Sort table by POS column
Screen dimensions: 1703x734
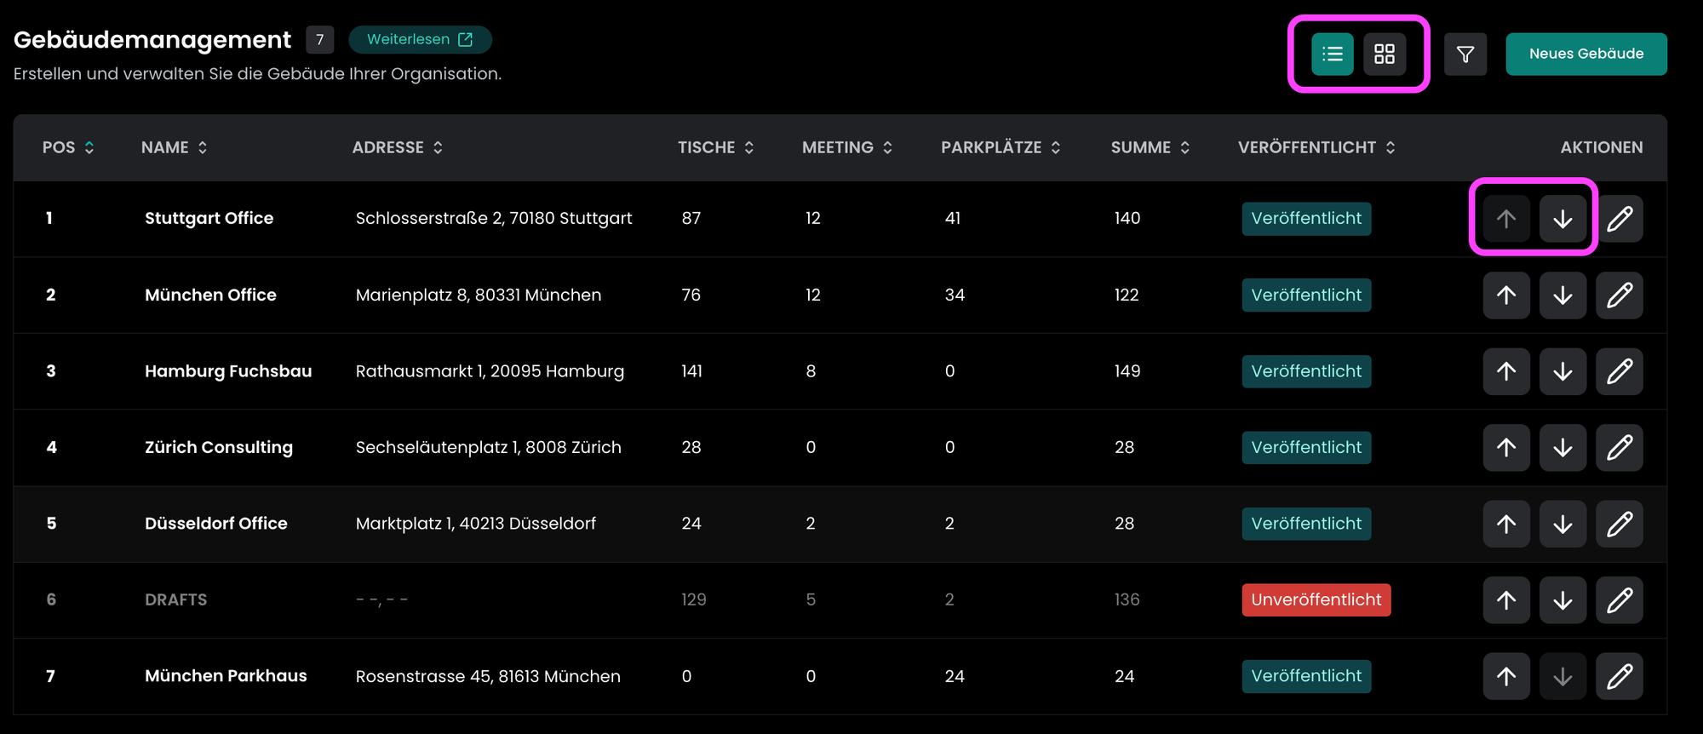click(68, 147)
